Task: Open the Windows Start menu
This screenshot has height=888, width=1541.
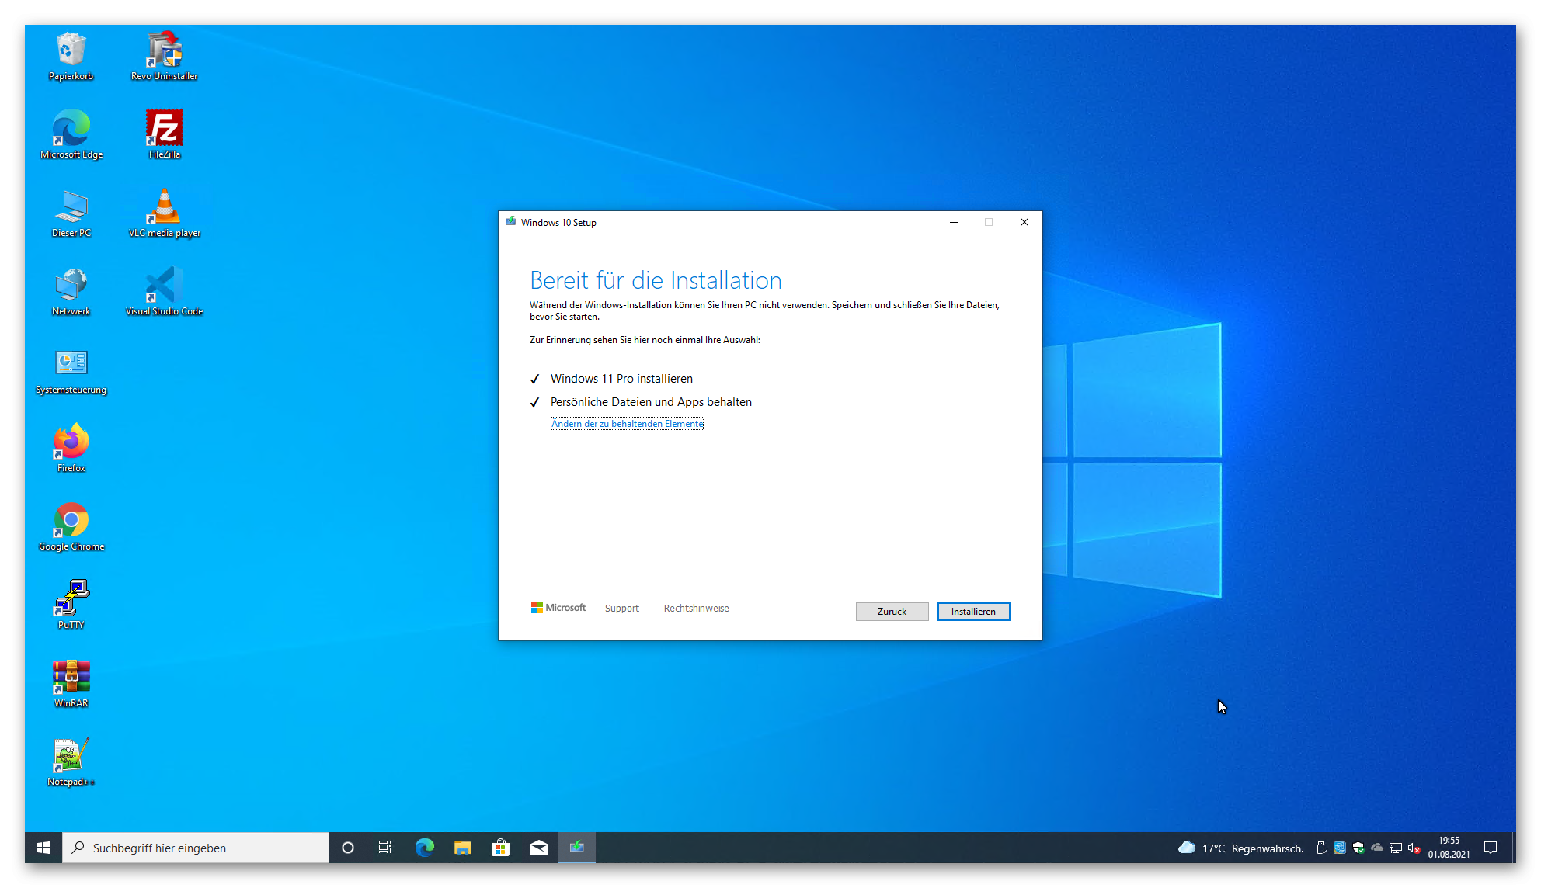Action: tap(43, 848)
